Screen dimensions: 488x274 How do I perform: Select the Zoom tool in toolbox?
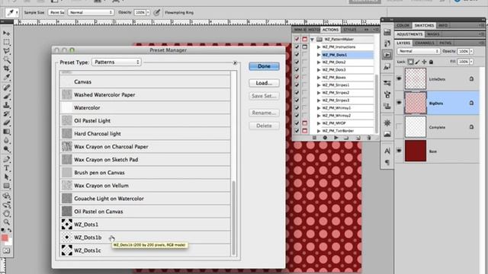pos(6,222)
